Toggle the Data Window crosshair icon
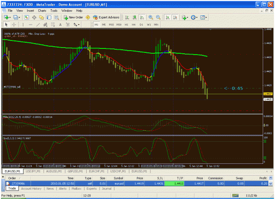 pyautogui.click(x=34, y=17)
